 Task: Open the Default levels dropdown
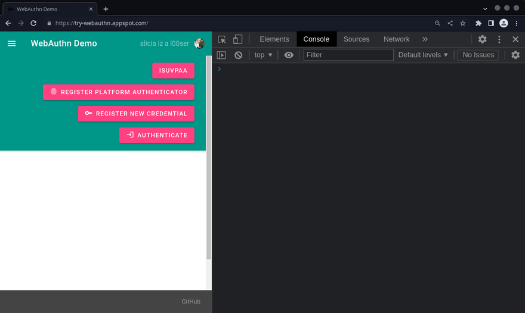click(423, 55)
